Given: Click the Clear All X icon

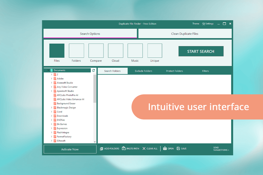Looking at the screenshot, I should coord(144,148).
